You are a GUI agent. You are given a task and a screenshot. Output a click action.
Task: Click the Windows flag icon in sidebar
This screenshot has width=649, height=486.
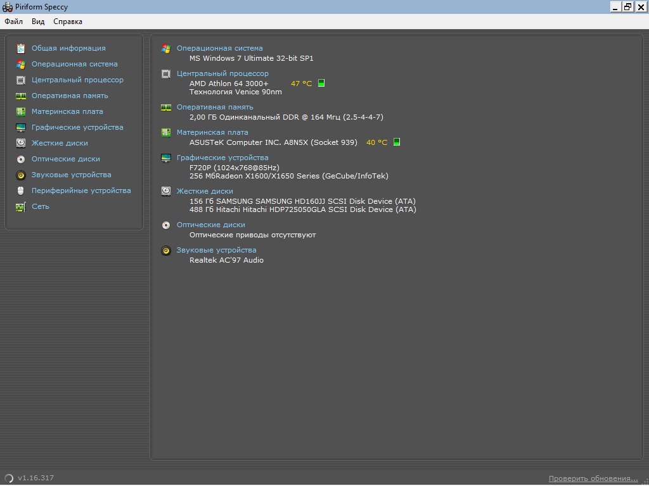click(21, 65)
